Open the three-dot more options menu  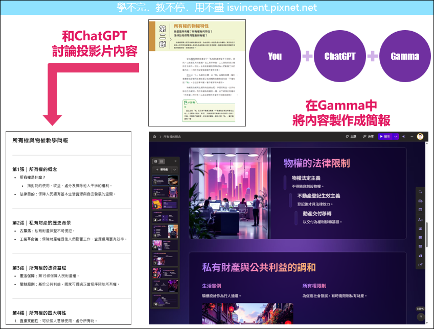point(412,137)
